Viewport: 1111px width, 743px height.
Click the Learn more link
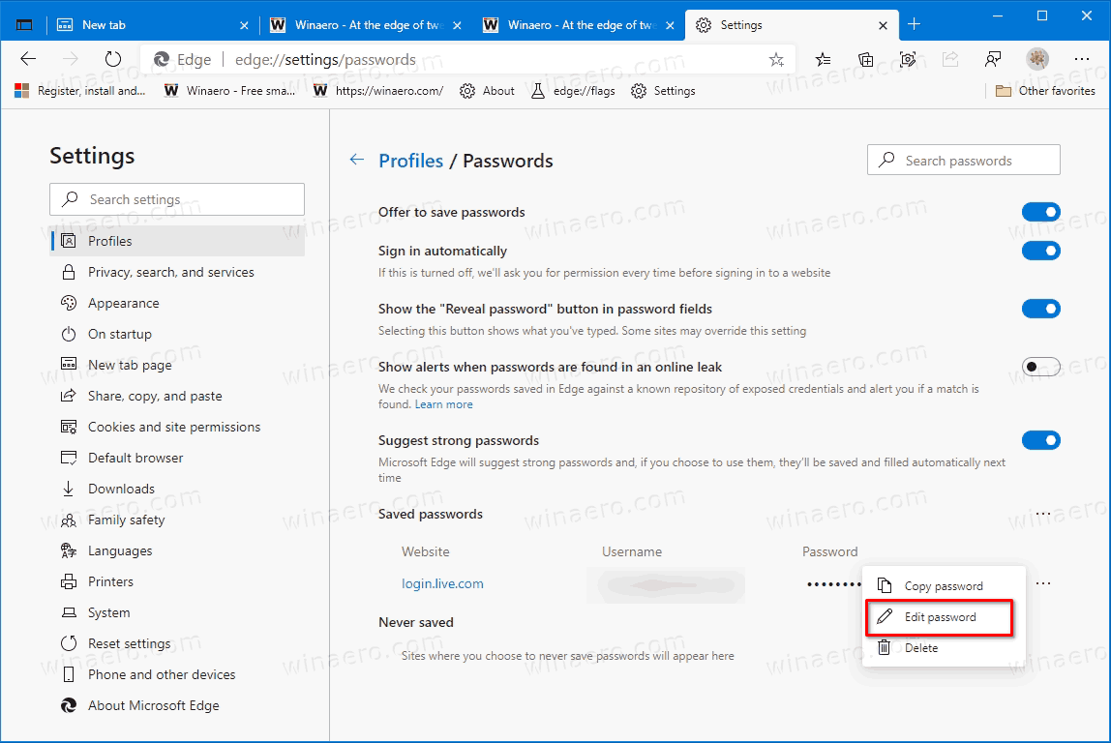tap(443, 404)
